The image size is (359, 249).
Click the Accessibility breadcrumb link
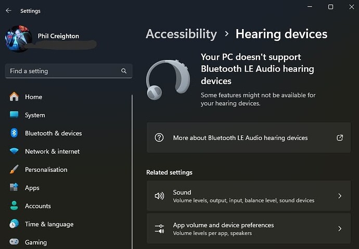[x=182, y=34]
